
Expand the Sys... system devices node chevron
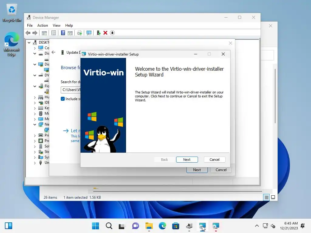35,157
